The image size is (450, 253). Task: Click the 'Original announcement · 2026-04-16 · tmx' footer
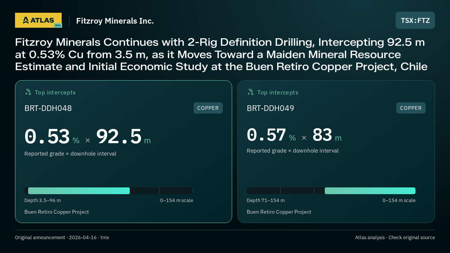pyautogui.click(x=62, y=238)
